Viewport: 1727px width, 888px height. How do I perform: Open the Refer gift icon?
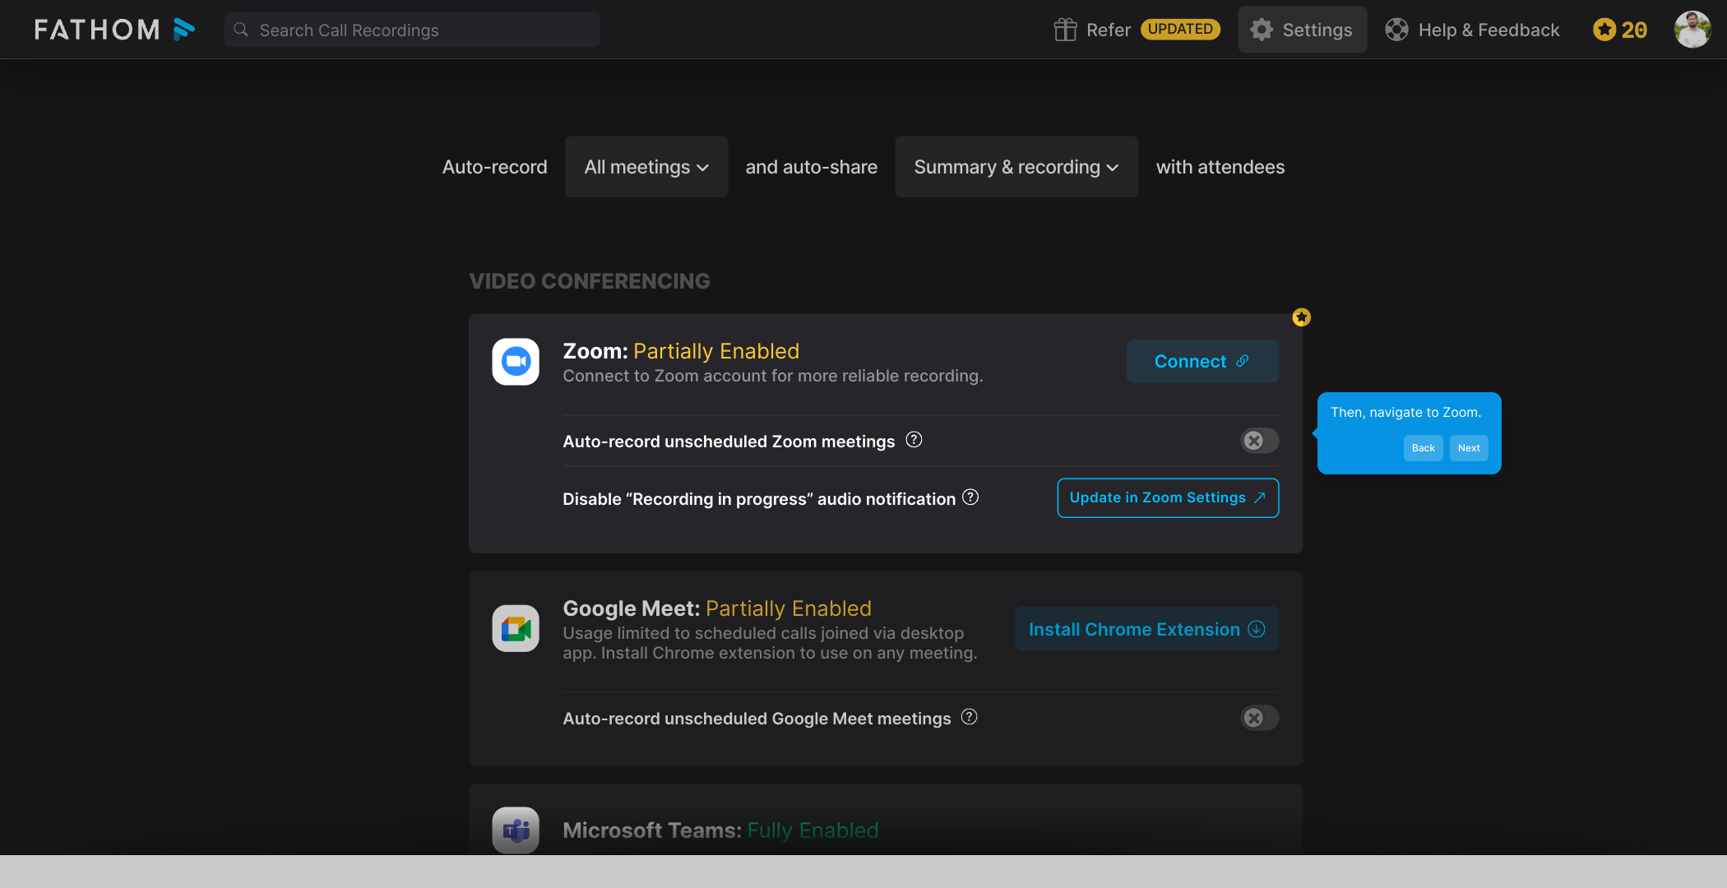[x=1065, y=30]
